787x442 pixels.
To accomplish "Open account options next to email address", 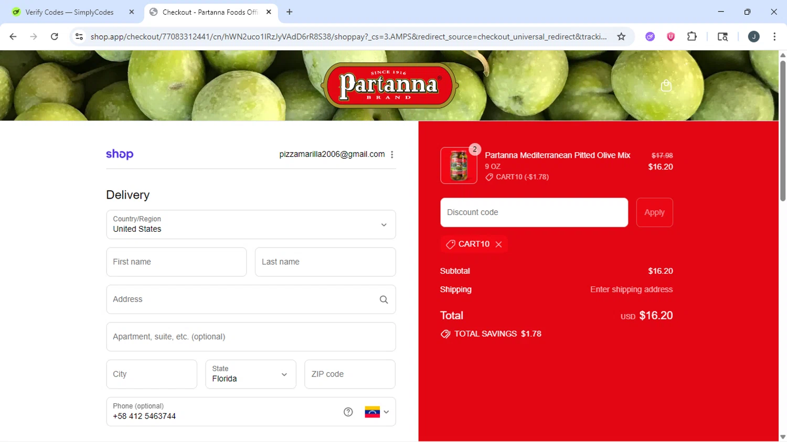I will pyautogui.click(x=392, y=154).
